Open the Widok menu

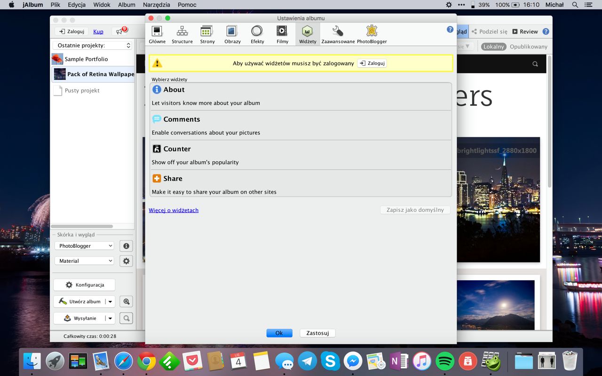click(102, 5)
